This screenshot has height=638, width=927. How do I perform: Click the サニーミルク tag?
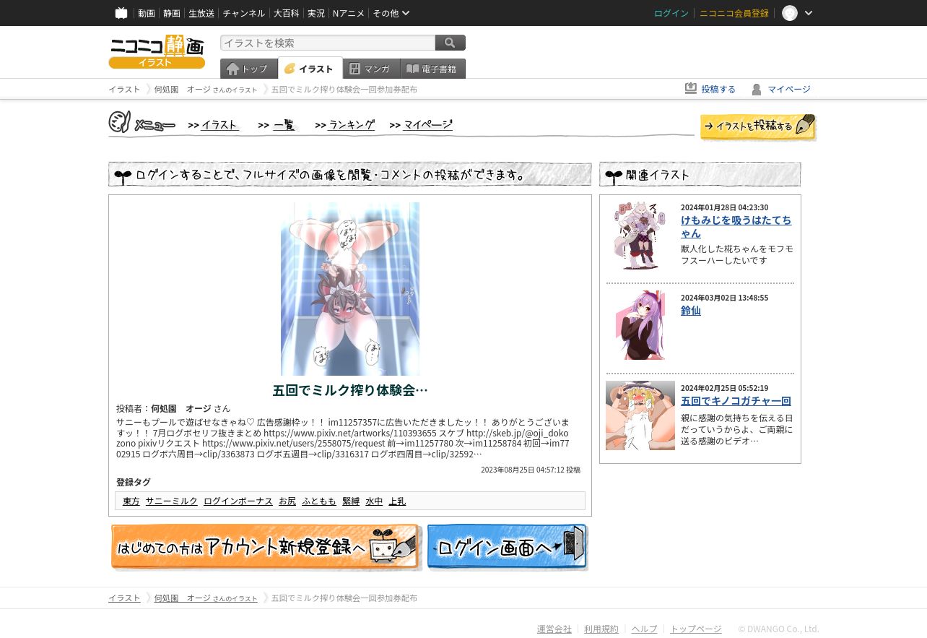pos(172,501)
